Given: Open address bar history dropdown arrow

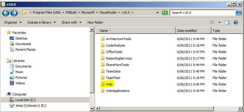Looking at the screenshot, I should pos(157,13).
